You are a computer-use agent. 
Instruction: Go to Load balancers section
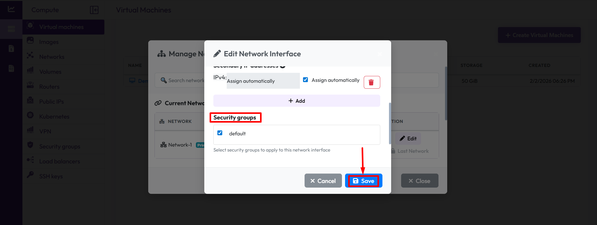[x=59, y=161]
